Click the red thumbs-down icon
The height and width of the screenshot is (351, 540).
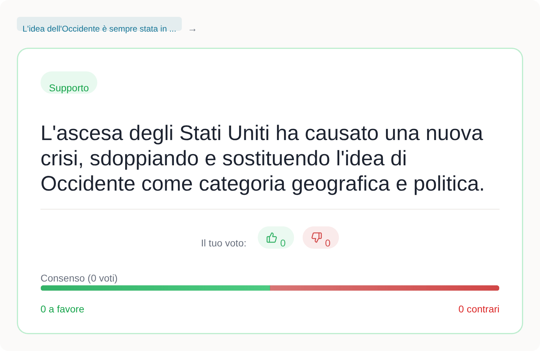coord(316,238)
